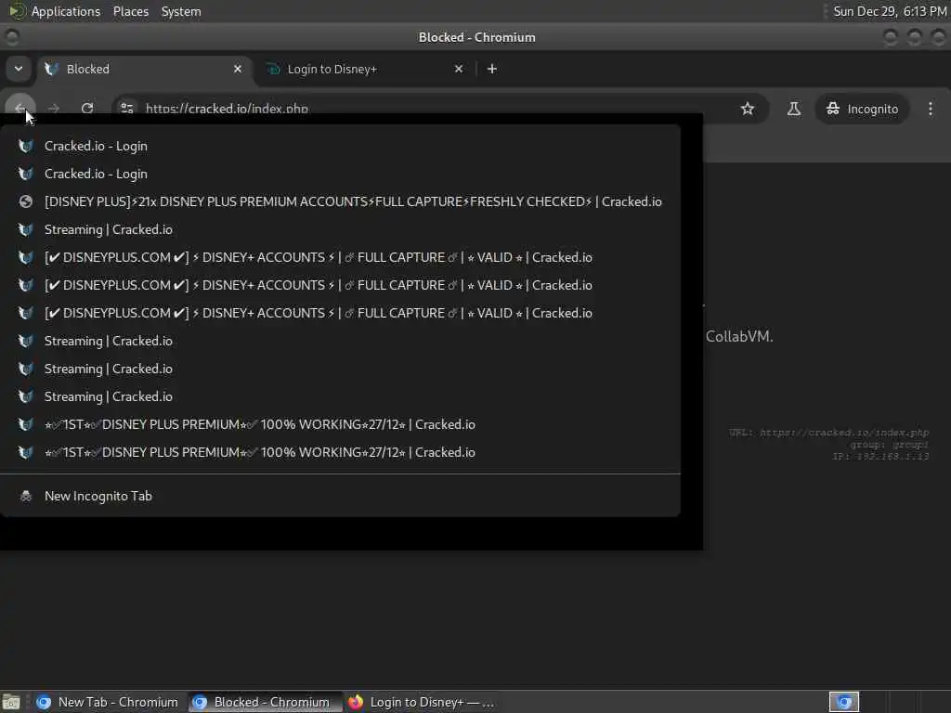Viewport: 951px width, 713px height.
Task: Open the Chromium three-dot menu
Action: tap(931, 109)
